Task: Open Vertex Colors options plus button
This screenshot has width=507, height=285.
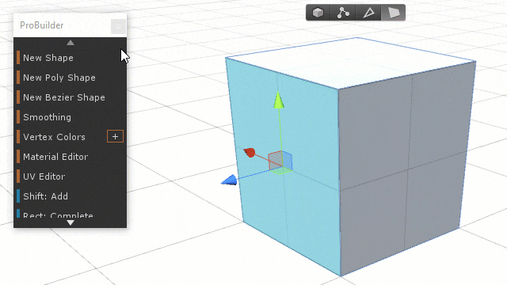Action: click(x=115, y=136)
